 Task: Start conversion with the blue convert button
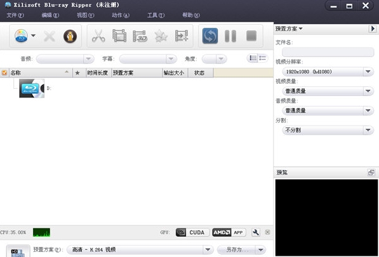tap(209, 36)
